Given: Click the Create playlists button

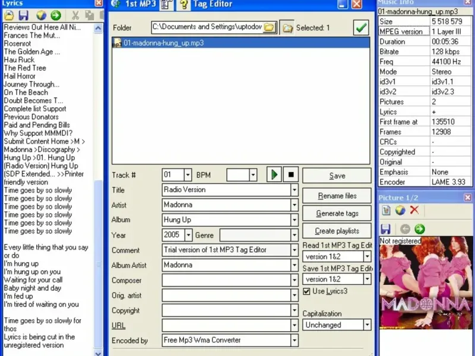Looking at the screenshot, I should (337, 231).
